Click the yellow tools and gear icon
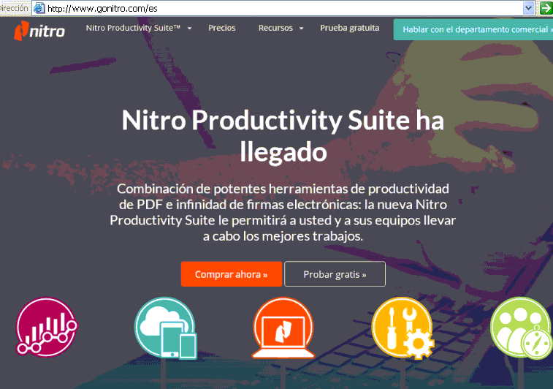This screenshot has width=553, height=389. [403, 328]
